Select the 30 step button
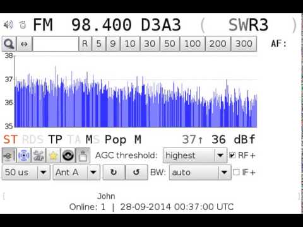The image size is (303, 227). [x=150, y=44]
